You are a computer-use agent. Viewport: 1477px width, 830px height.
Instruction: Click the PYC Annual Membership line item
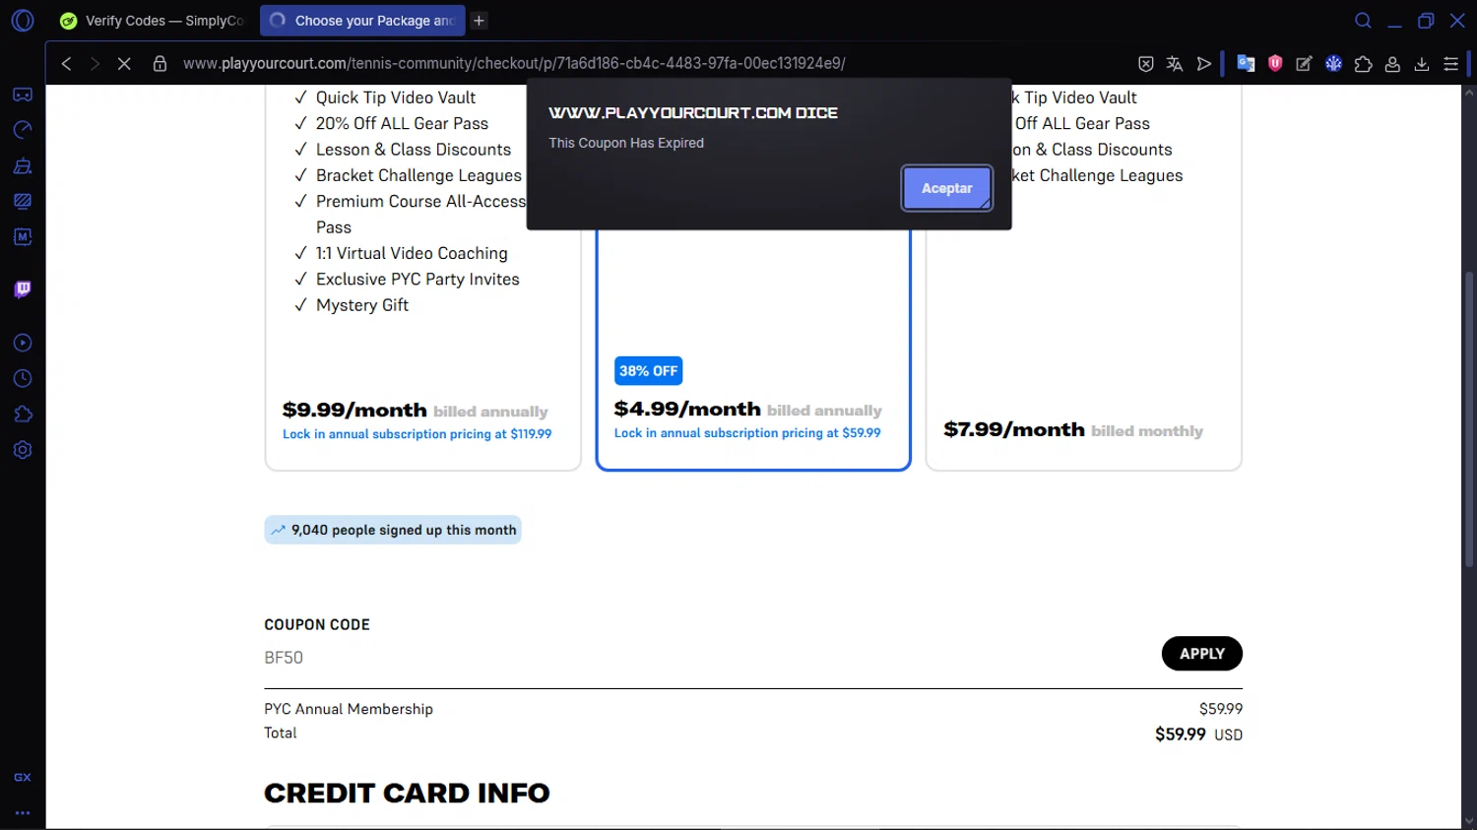[349, 709]
